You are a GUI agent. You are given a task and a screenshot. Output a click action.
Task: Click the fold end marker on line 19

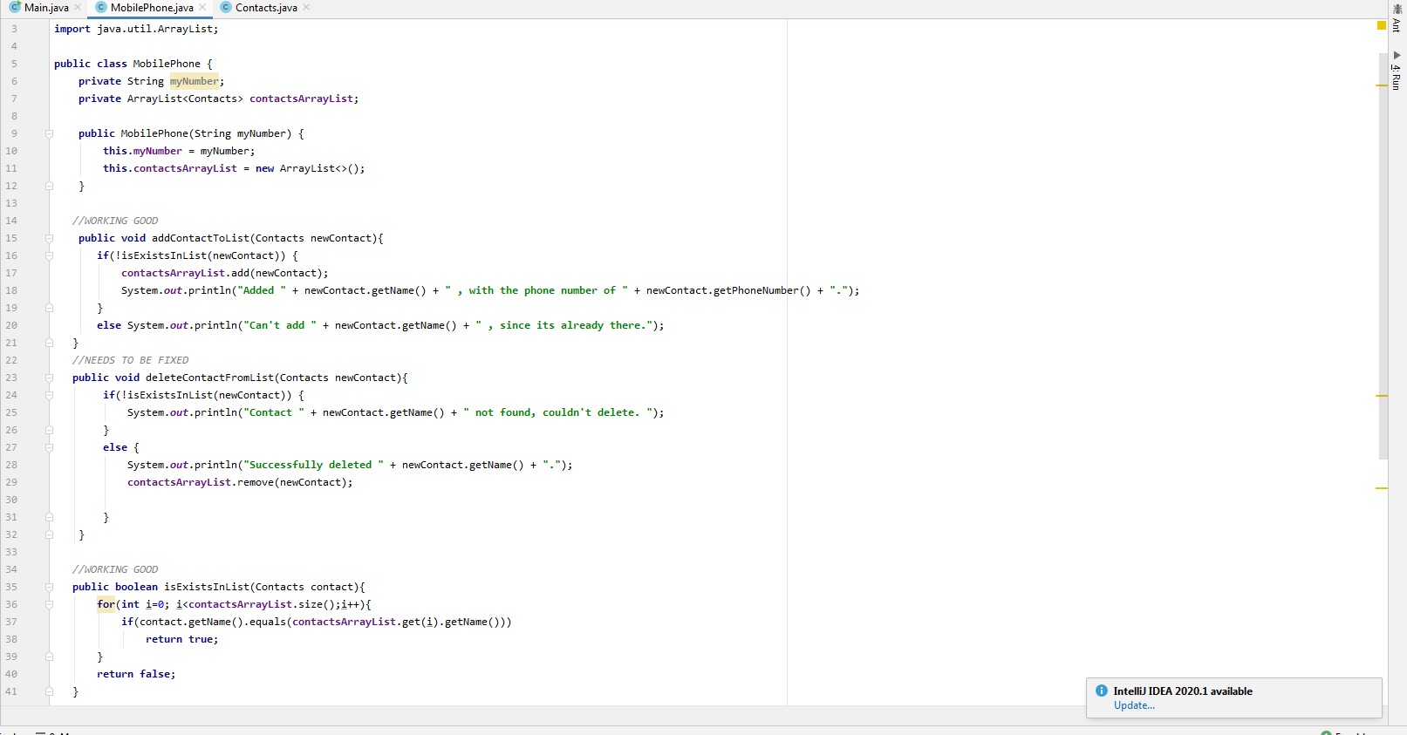[x=49, y=308]
